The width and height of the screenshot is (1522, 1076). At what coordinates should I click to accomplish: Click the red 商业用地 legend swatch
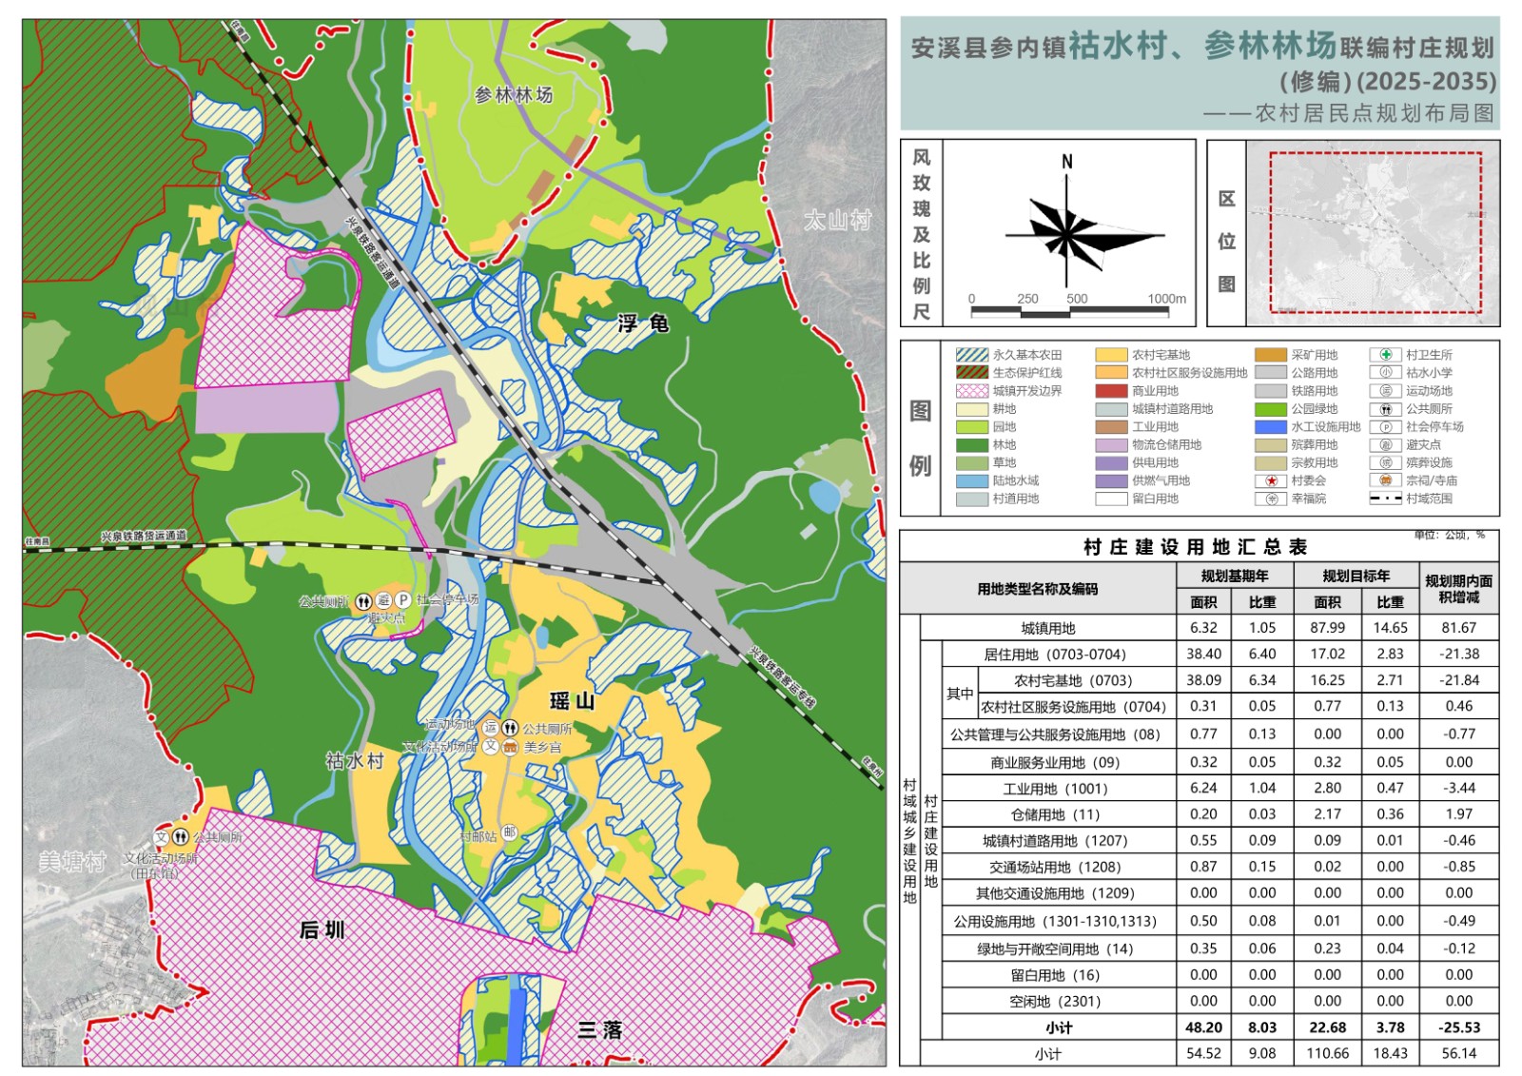[1111, 391]
